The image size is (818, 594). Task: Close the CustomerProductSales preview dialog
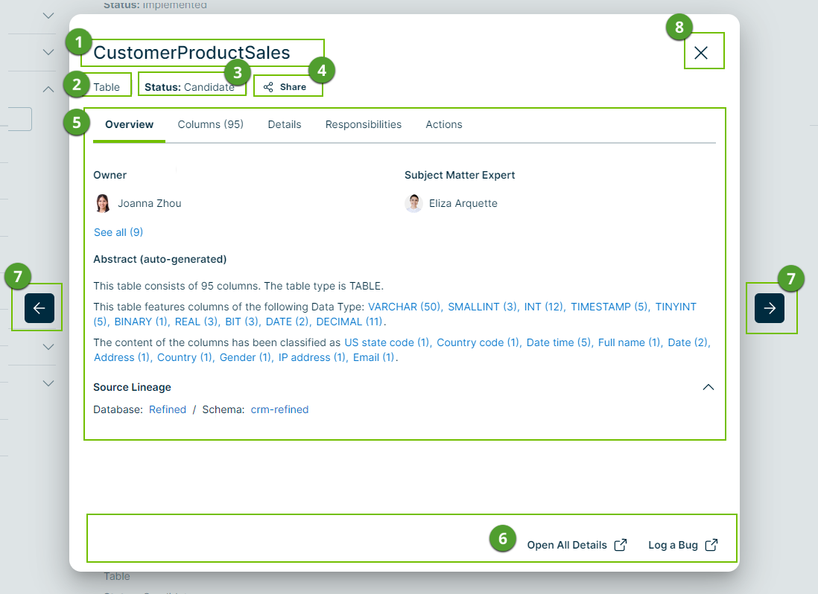click(x=700, y=52)
